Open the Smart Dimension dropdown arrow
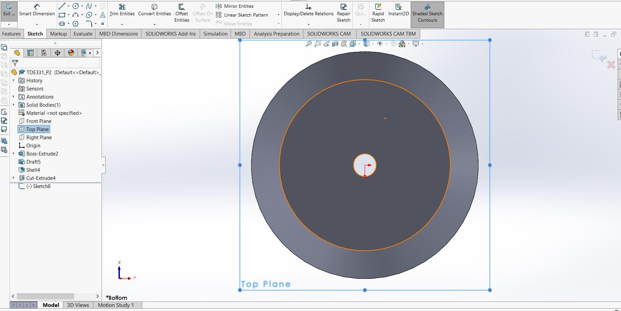This screenshot has height=311, width=621. coord(37,24)
